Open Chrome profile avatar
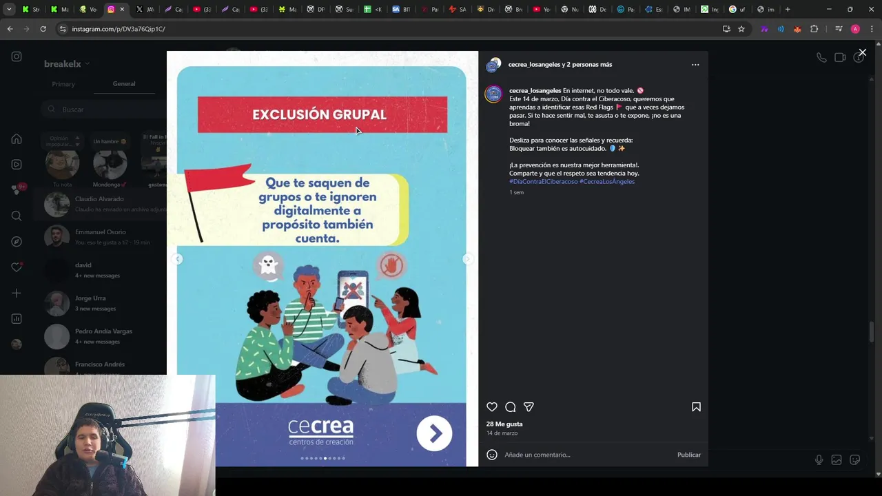 tap(855, 29)
